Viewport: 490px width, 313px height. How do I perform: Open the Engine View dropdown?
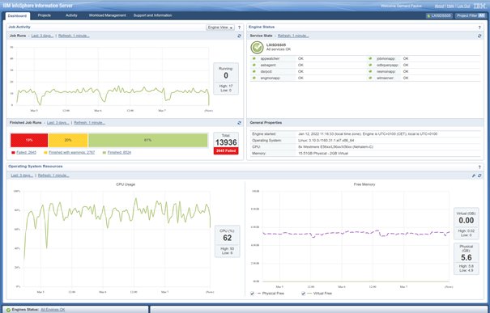tap(220, 27)
